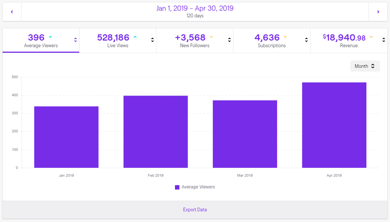Screen dimensions: 390x222
Task: Switch to the Revenue tab
Action: click(344, 41)
